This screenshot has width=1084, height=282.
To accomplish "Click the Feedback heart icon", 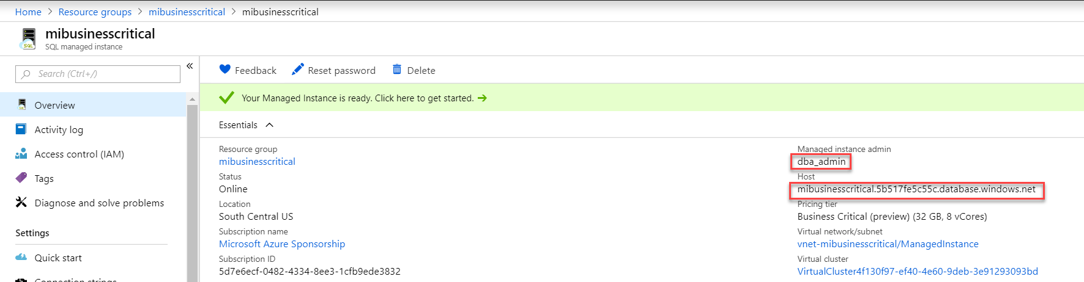I will 225,70.
